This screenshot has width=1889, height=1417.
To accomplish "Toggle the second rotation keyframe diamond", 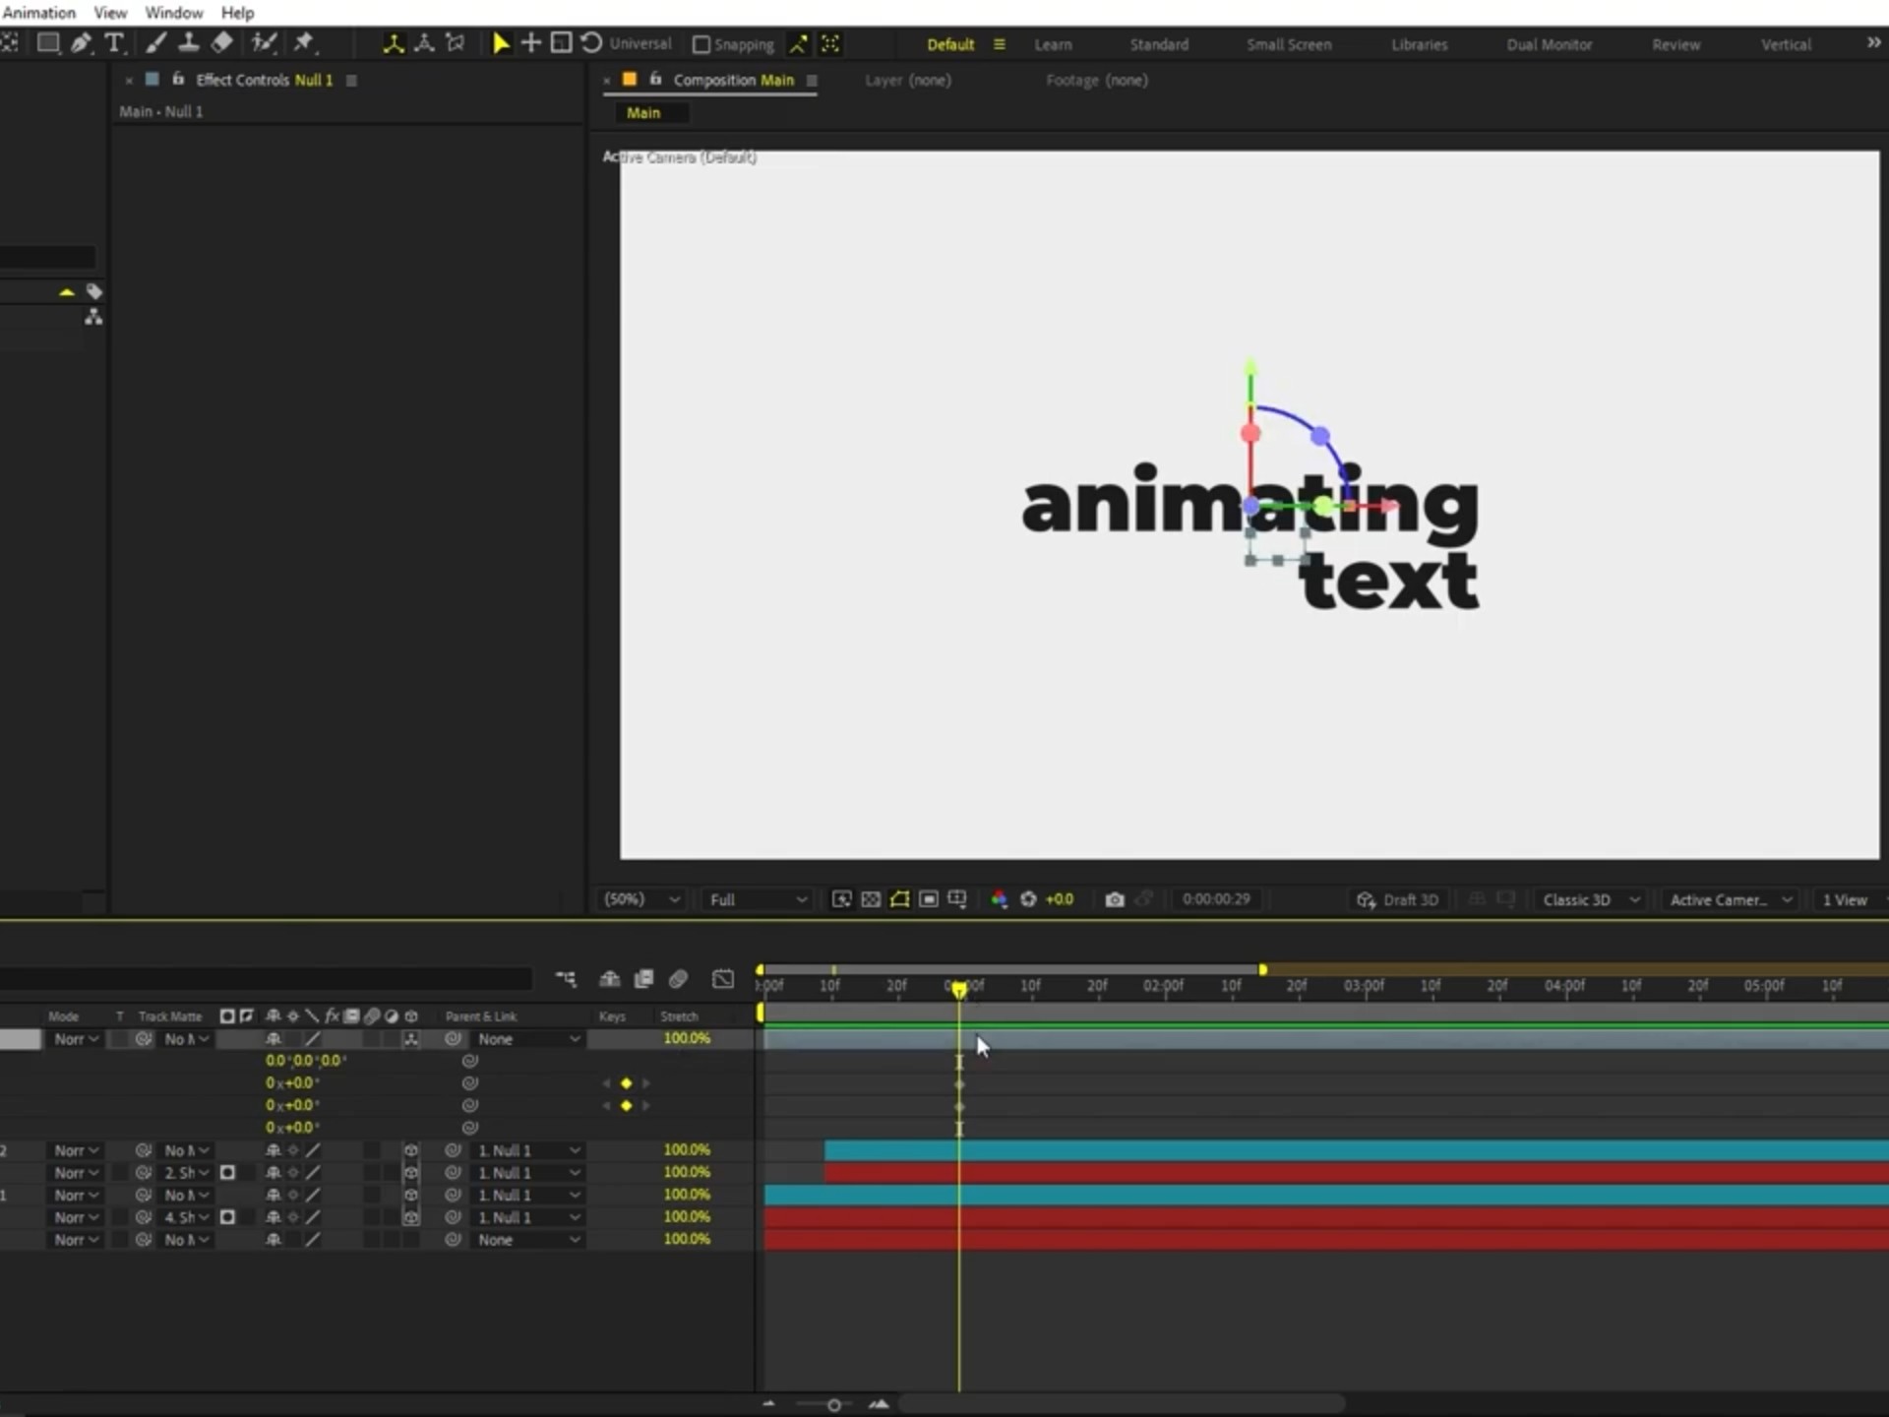I will [626, 1106].
